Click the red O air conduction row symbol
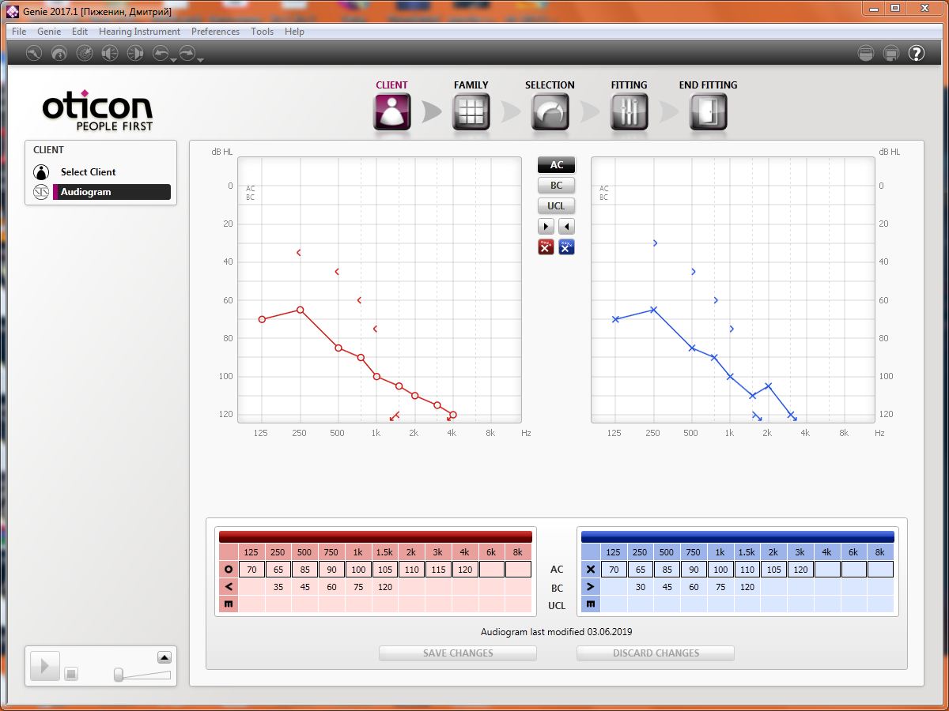The image size is (949, 711). [x=229, y=570]
